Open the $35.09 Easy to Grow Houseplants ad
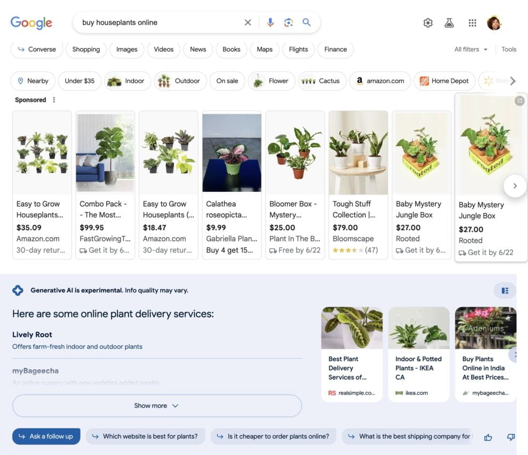The height and width of the screenshot is (455, 528). 42,186
